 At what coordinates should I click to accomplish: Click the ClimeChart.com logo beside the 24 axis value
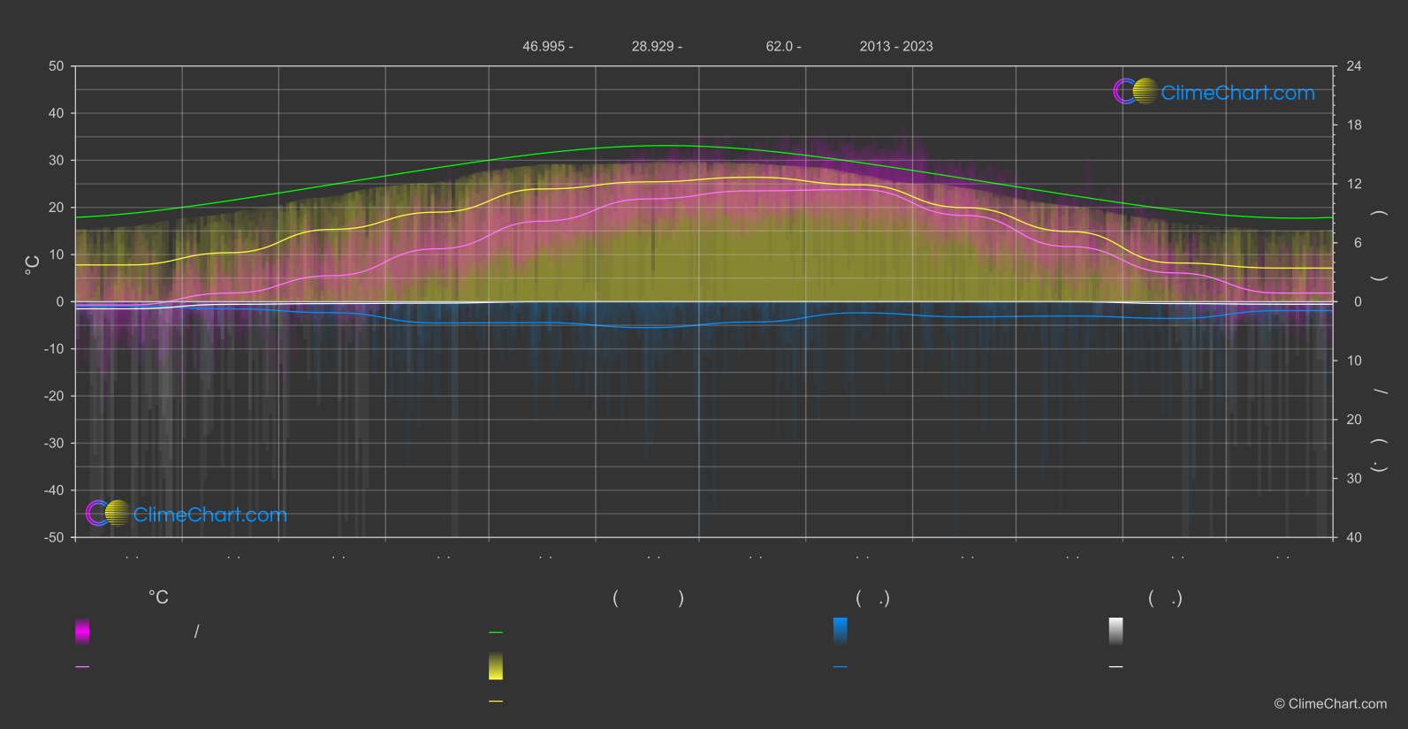pyautogui.click(x=1214, y=92)
